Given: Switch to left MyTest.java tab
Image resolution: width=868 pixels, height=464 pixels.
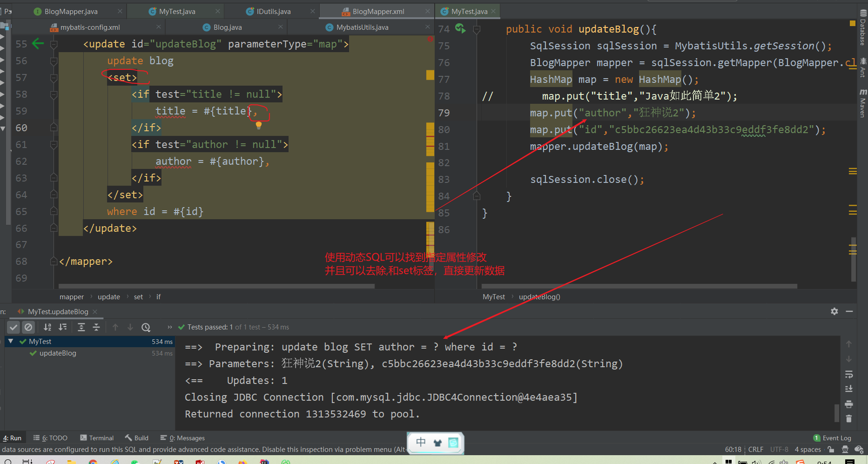Looking at the screenshot, I should [x=177, y=11].
